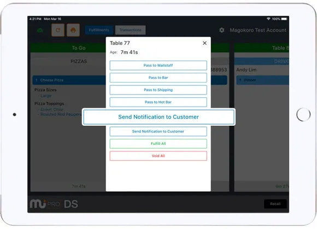The image size is (317, 229).
Task: Choose Pass to Hot Bar
Action: point(158,102)
